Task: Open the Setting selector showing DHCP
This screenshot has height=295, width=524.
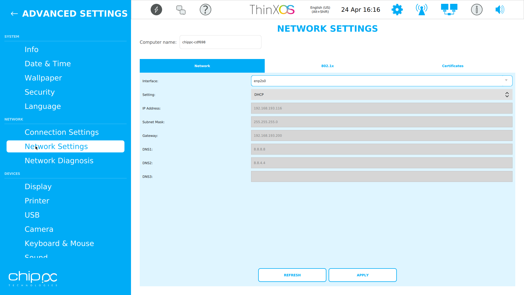Action: click(x=382, y=95)
